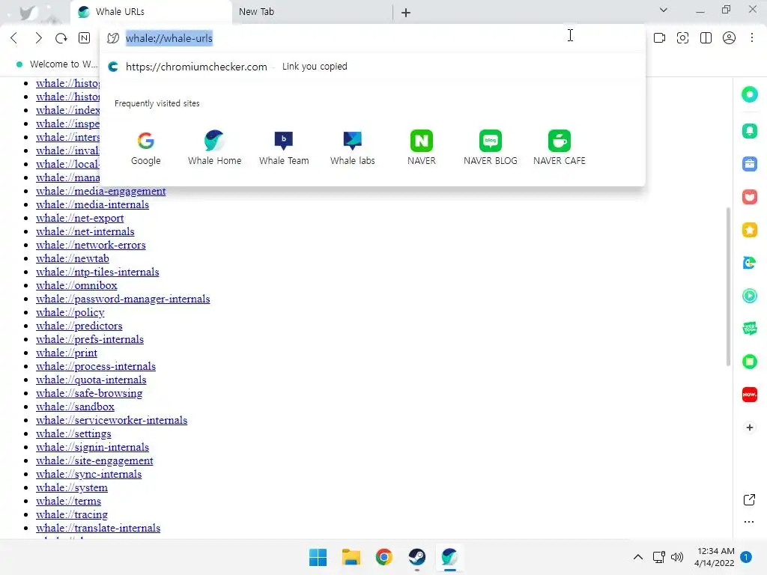767x575 pixels.
Task: Open the Webtoon sidebar icon
Action: (749, 329)
